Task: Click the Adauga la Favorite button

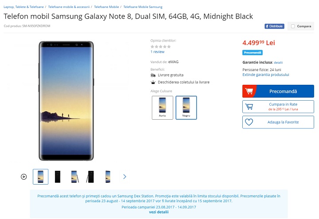Action: [x=283, y=122]
